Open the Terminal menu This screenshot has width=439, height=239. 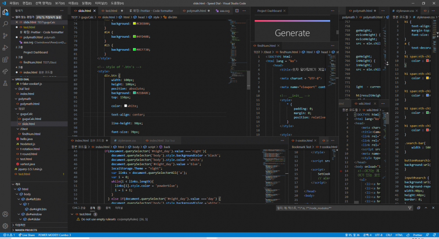point(101,4)
